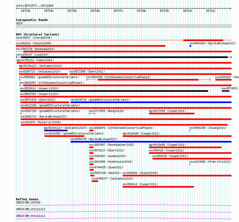Click dgv5239n223 (Sedlazeck2020) label
This screenshot has height=222, width=239.
pyautogui.click(x=41, y=66)
